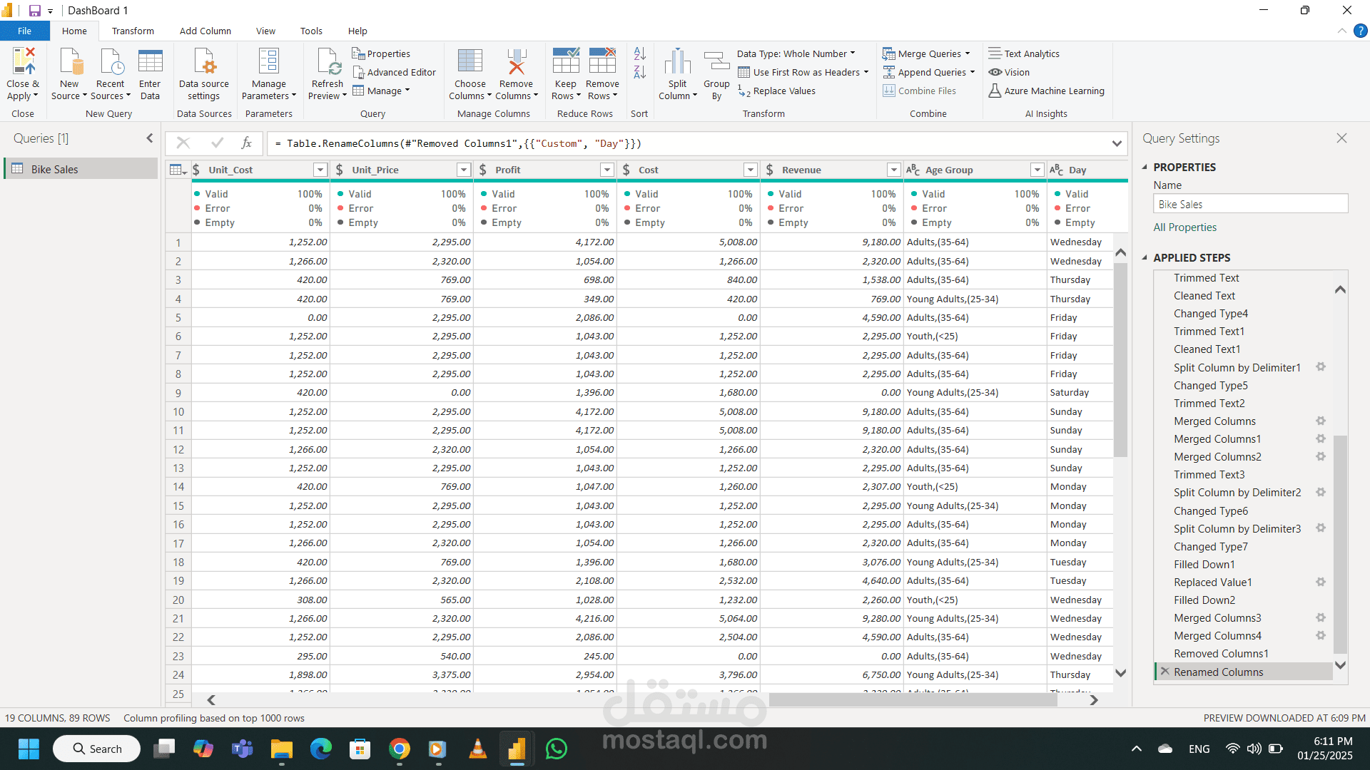Click Sort ascending icon
Image resolution: width=1370 pixels, height=770 pixels.
[x=639, y=53]
